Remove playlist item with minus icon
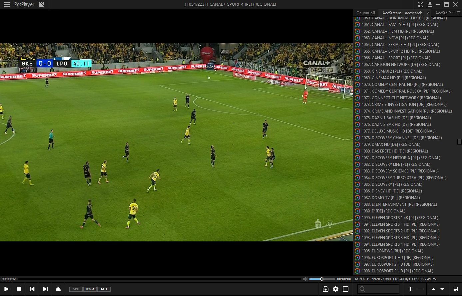This screenshot has width=462, height=296. coord(420,289)
